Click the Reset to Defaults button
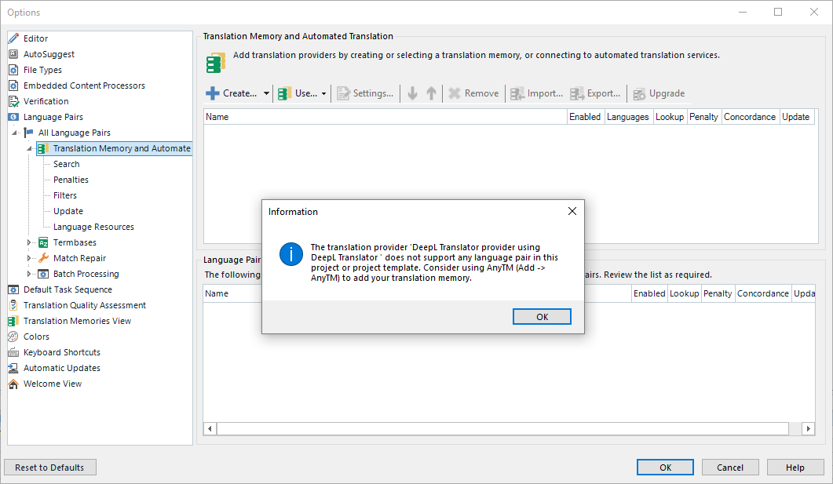This screenshot has width=833, height=484. (49, 468)
